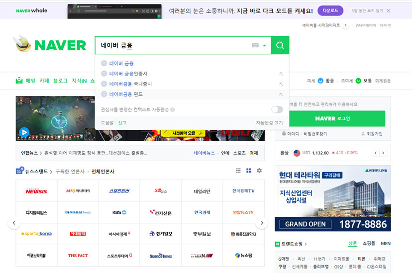412x273 pixels.
Task: Click the purple 다운로드 button
Action: (x=330, y=10)
